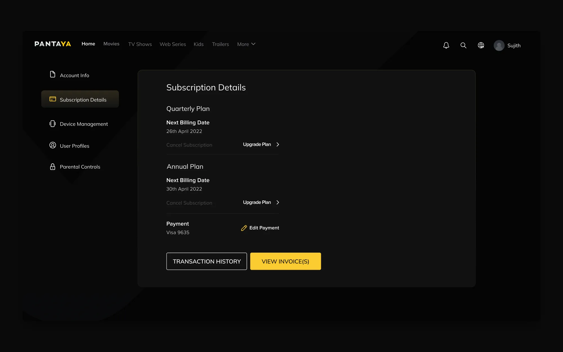The width and height of the screenshot is (563, 352).
Task: Click the Parental Controls lock icon
Action: [x=53, y=166]
